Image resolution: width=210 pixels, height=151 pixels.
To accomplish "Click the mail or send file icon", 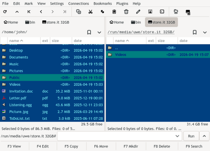I will pos(150,12).
